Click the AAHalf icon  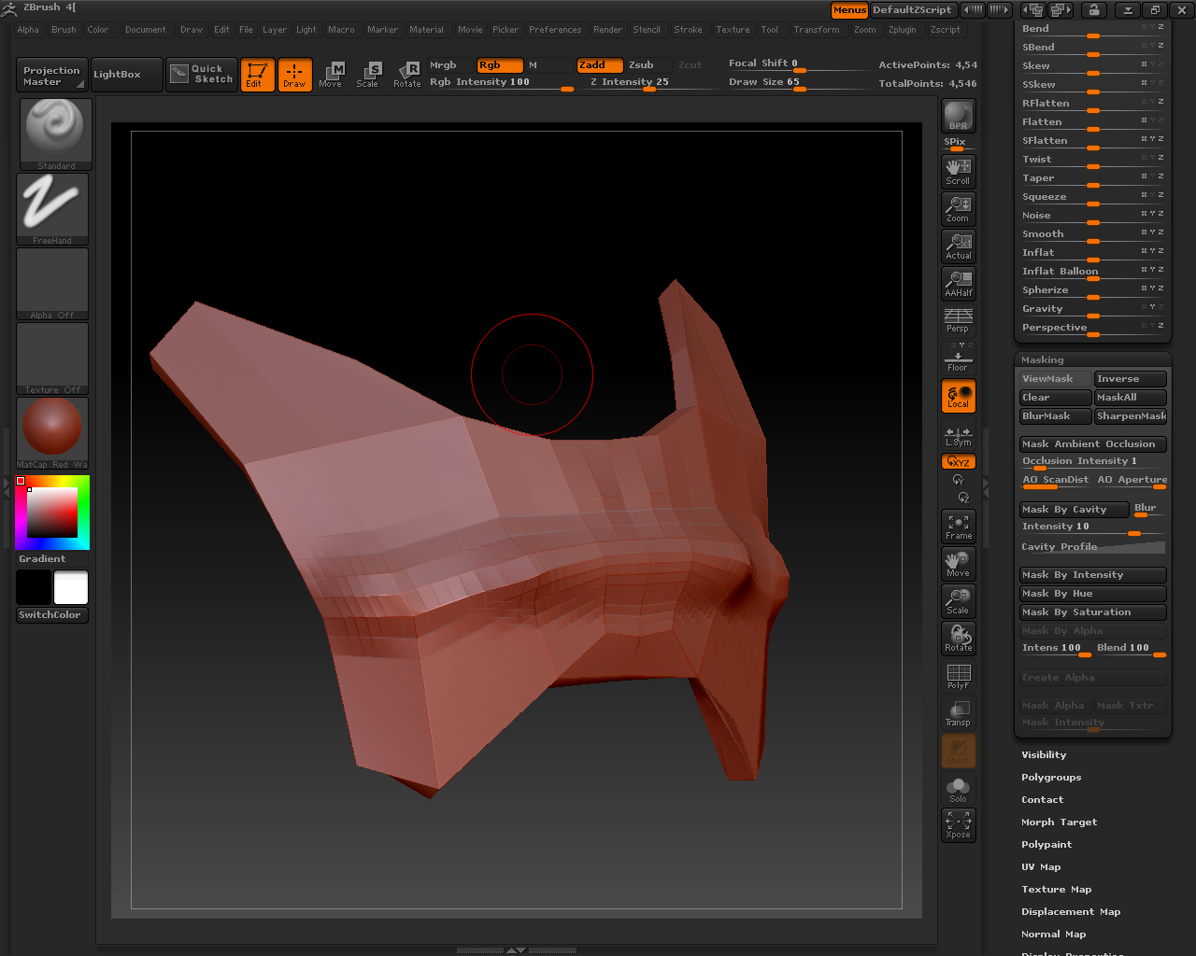[x=958, y=283]
